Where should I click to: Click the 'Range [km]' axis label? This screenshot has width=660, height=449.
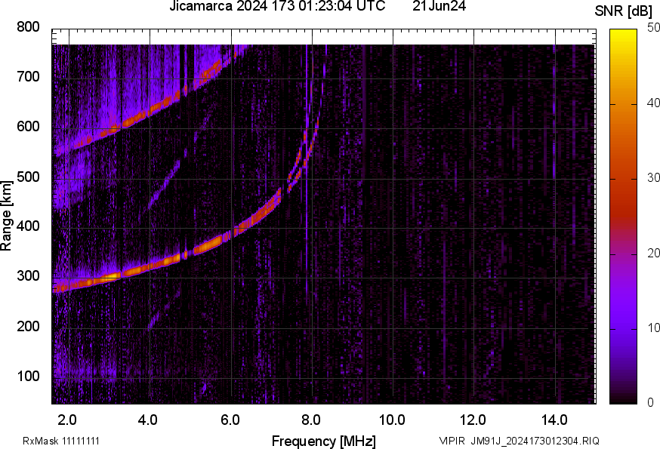tap(6, 216)
